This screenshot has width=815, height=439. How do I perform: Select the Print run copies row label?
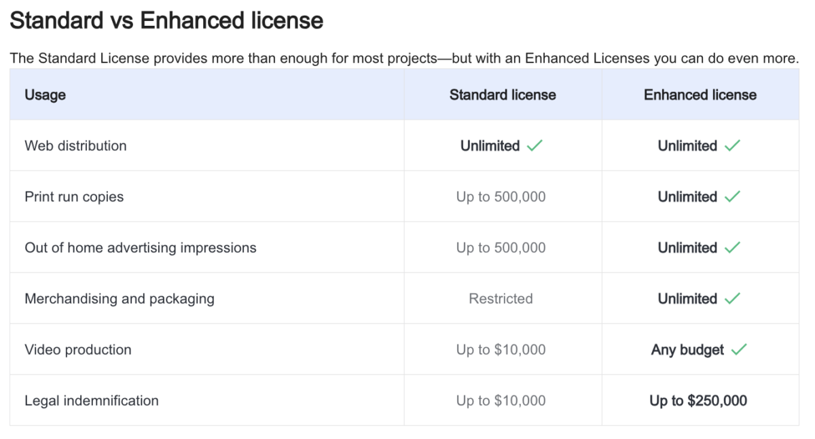tap(74, 197)
